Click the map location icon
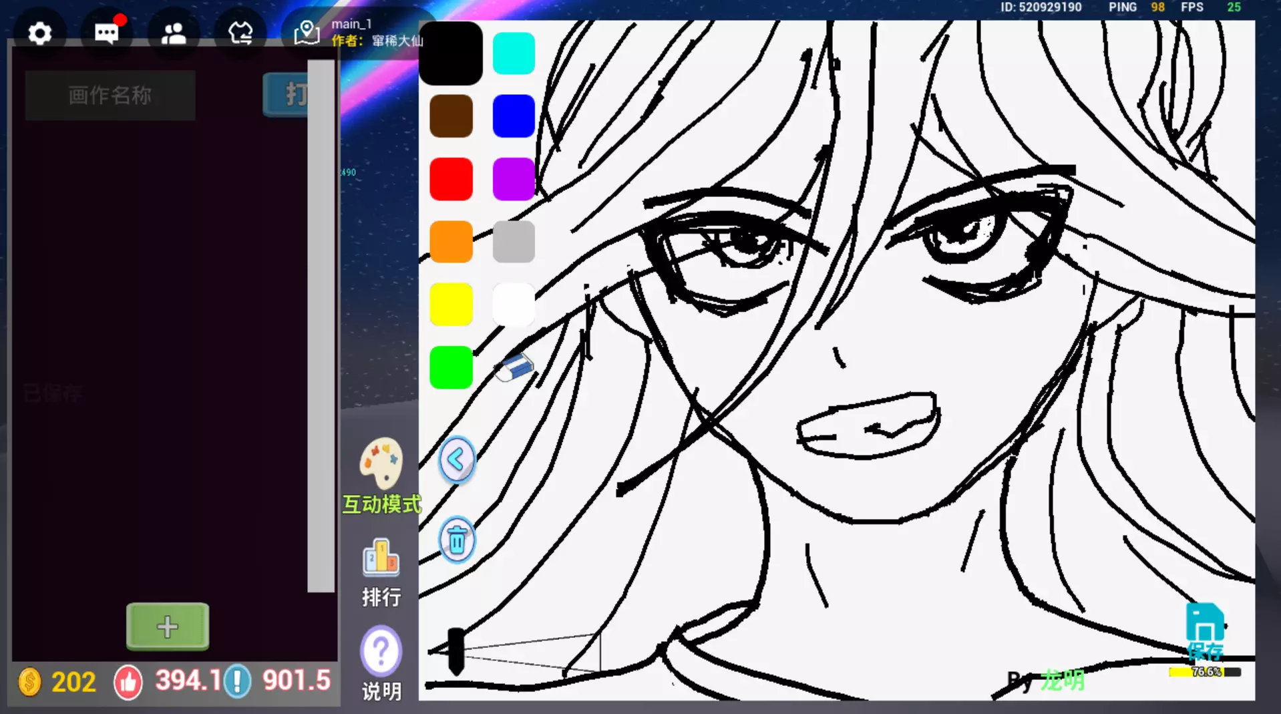Viewport: 1281px width, 714px height. 307,32
